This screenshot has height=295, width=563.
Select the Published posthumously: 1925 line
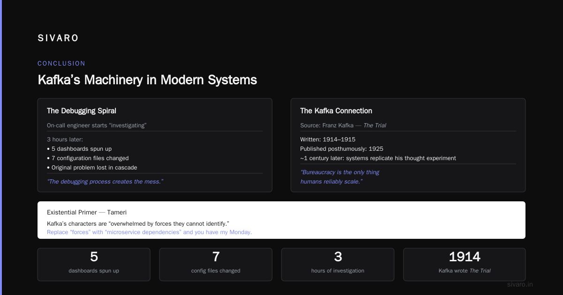tap(342, 149)
